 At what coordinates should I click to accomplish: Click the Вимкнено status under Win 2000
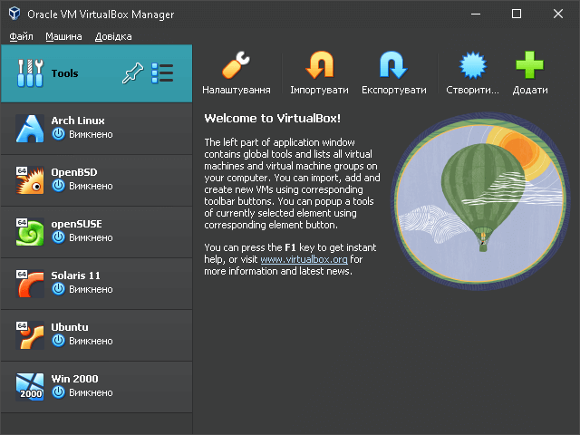click(x=91, y=392)
